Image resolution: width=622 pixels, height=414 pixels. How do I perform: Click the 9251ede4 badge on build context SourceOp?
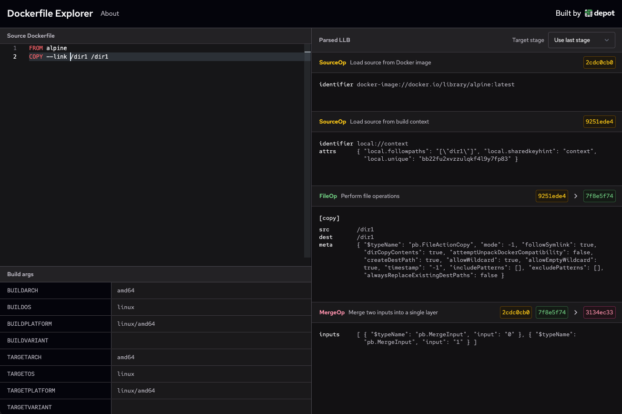tap(599, 121)
